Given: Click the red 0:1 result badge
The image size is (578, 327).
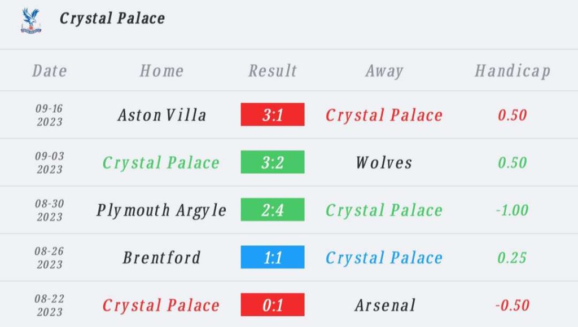Looking at the screenshot, I should point(273,305).
